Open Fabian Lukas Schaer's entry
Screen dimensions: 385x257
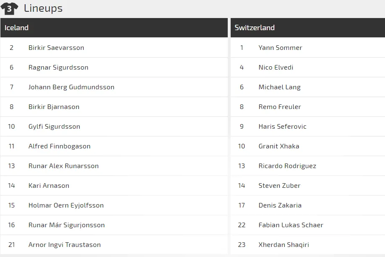pos(291,225)
